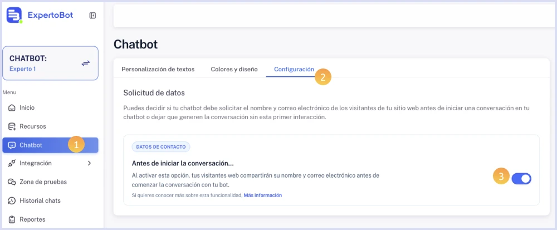The image size is (557, 230).
Task: Click the Chatbot page heading
Action: [135, 45]
